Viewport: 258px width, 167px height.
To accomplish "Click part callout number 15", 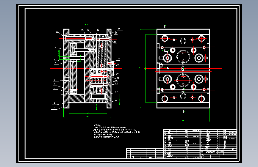I will click(x=116, y=33).
